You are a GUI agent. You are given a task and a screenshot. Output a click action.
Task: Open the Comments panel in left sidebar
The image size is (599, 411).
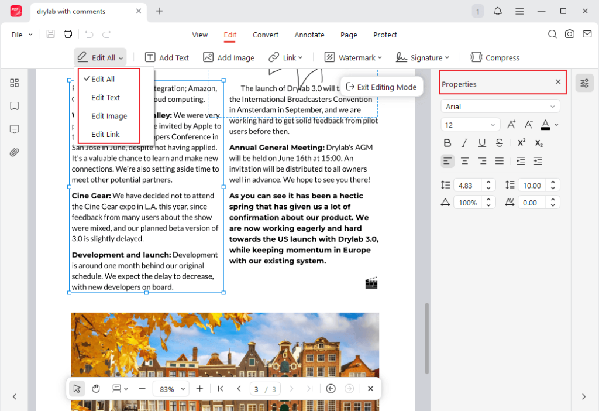14,129
